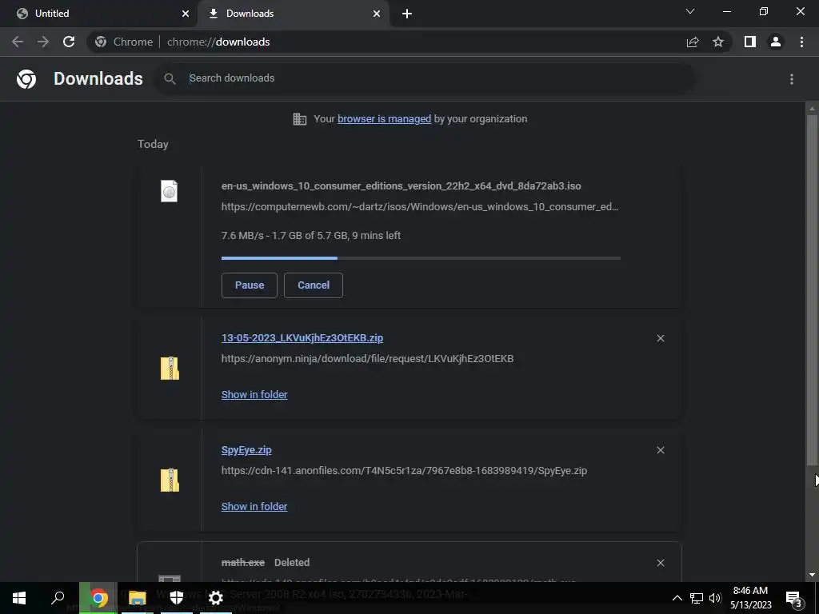Open the side panel icon
819x614 pixels.
pos(750,42)
